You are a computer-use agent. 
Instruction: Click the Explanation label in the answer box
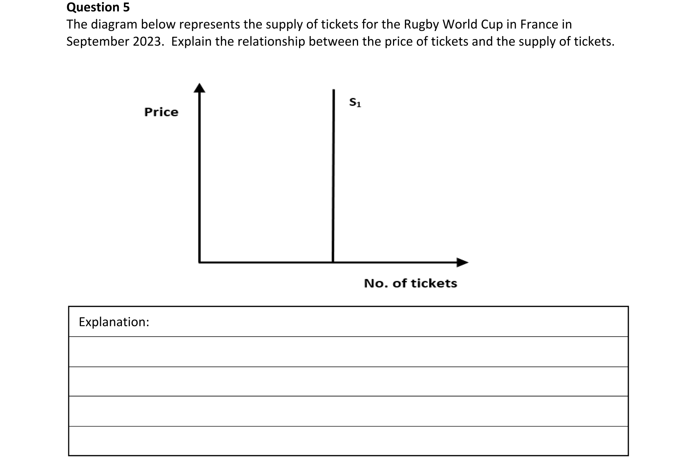pyautogui.click(x=114, y=322)
